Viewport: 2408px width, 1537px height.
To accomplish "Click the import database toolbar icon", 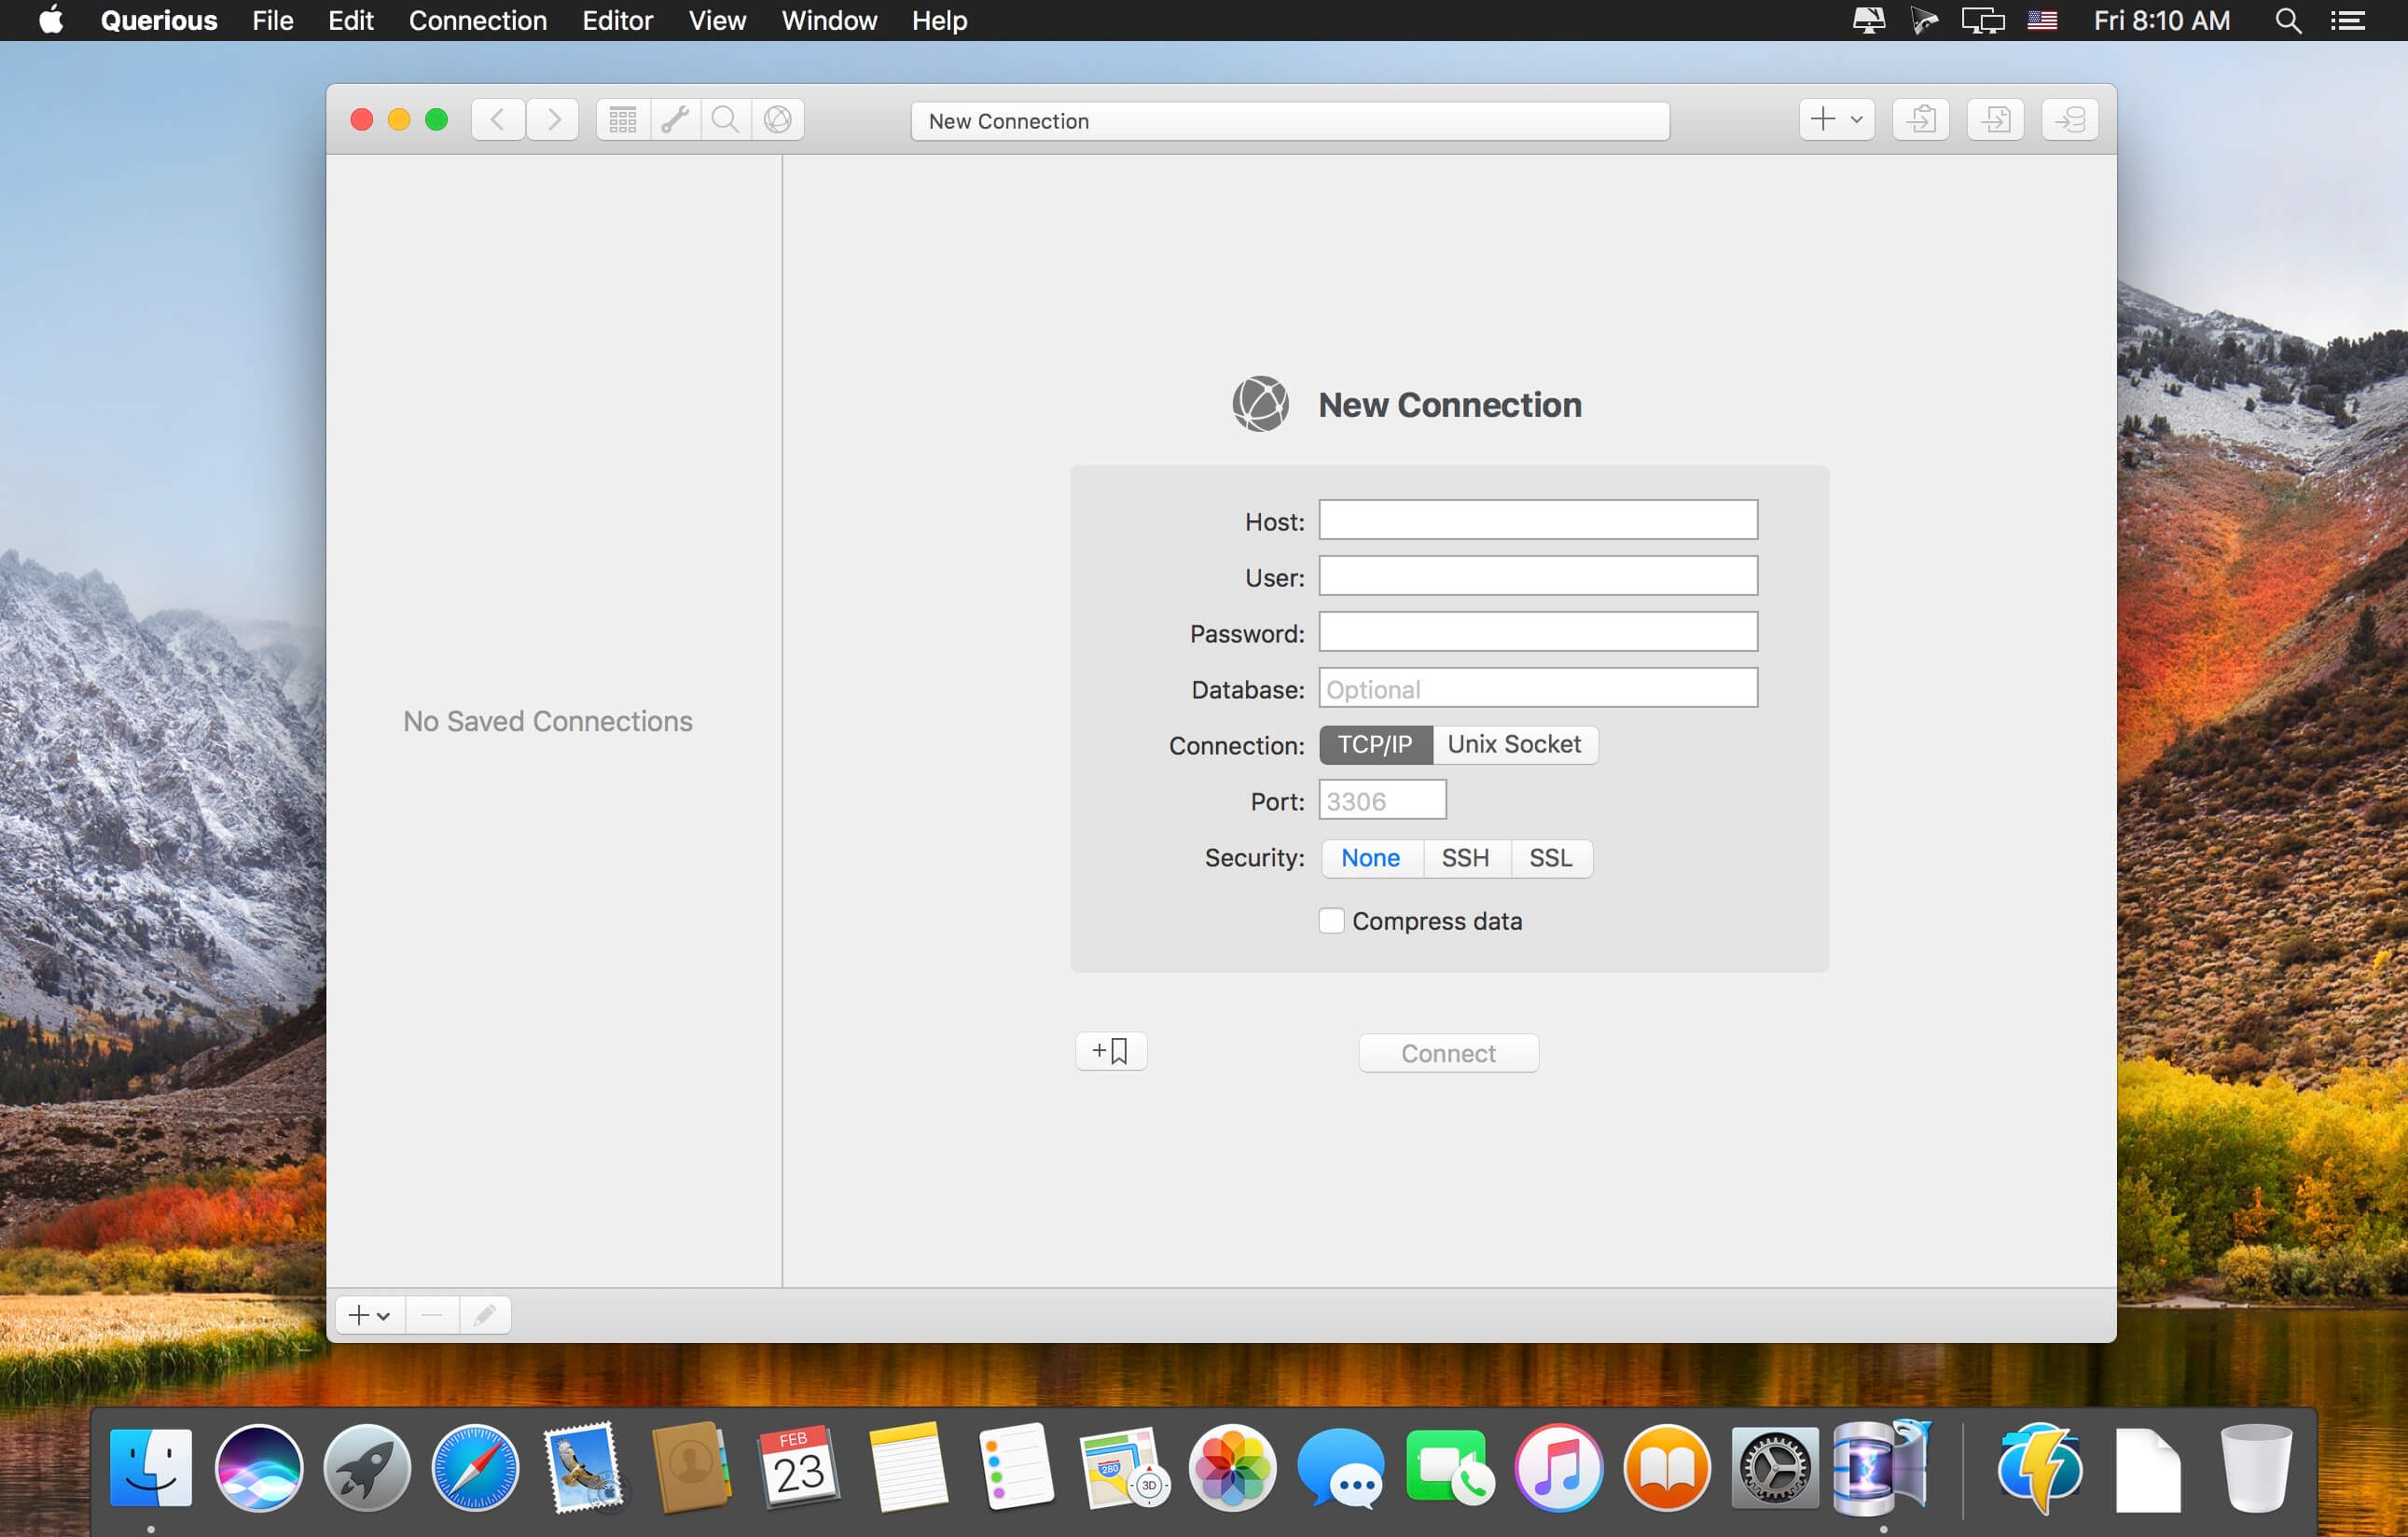I will tap(1995, 120).
